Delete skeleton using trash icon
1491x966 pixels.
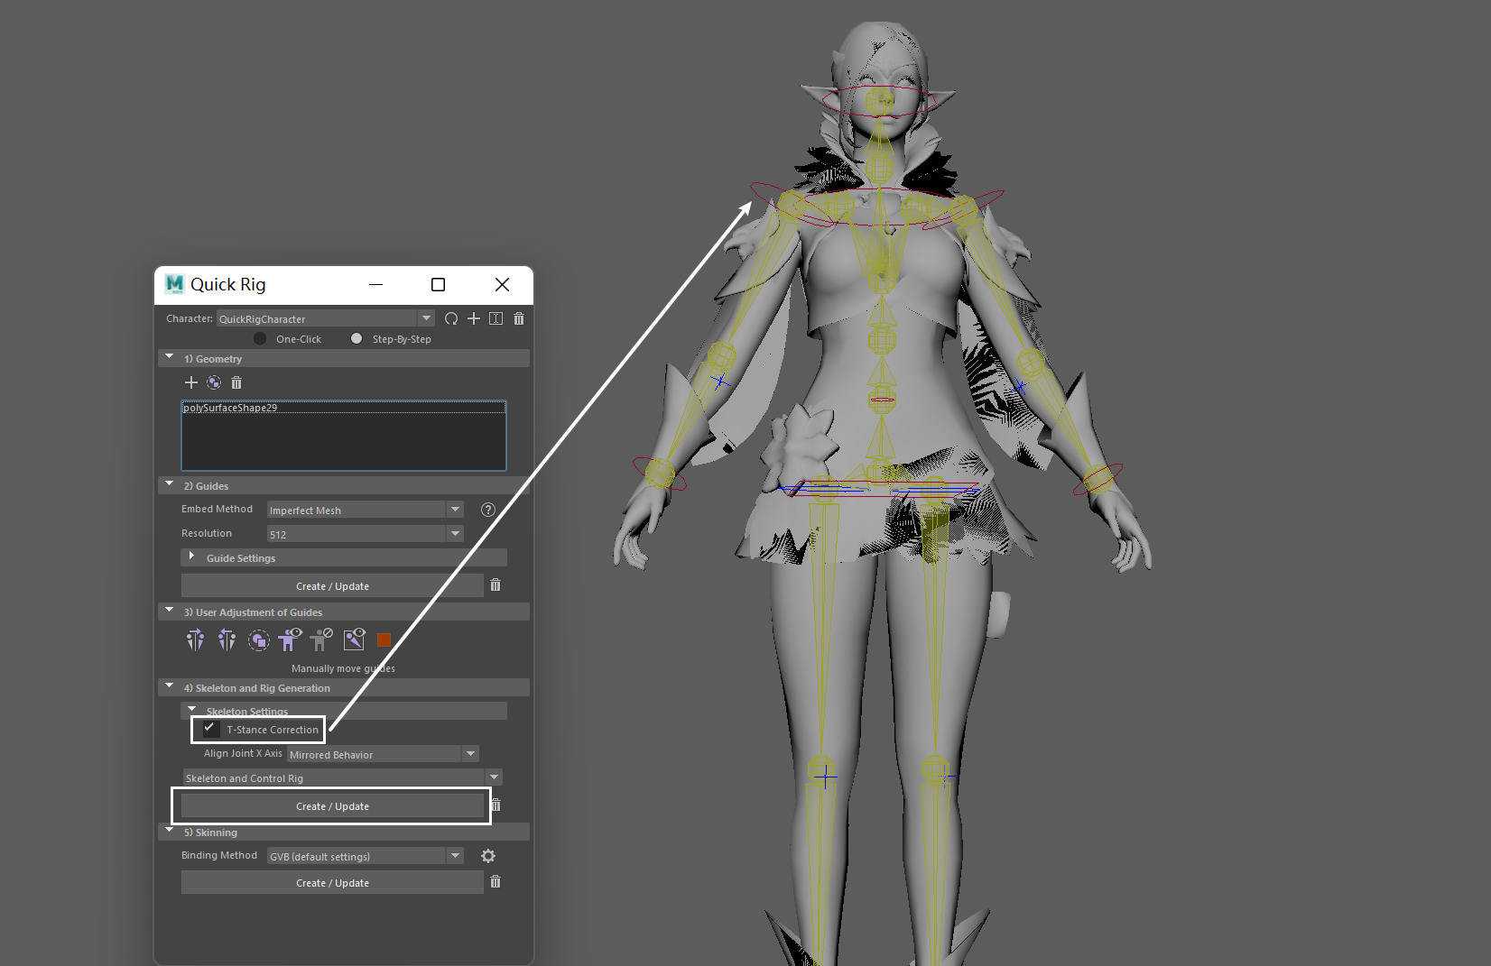495,805
